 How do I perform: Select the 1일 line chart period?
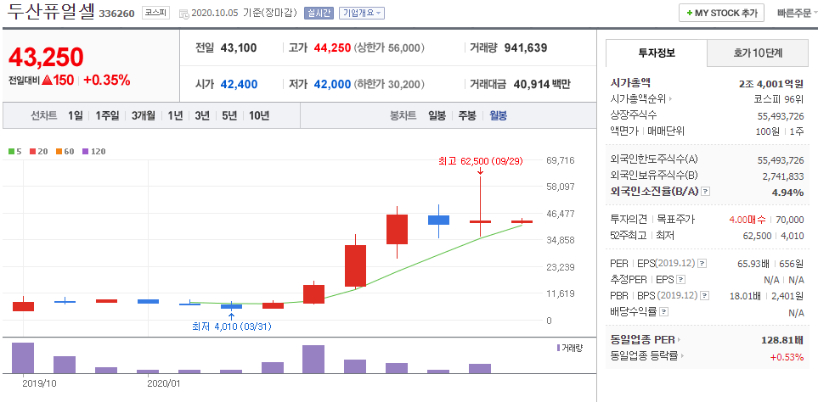click(x=75, y=115)
